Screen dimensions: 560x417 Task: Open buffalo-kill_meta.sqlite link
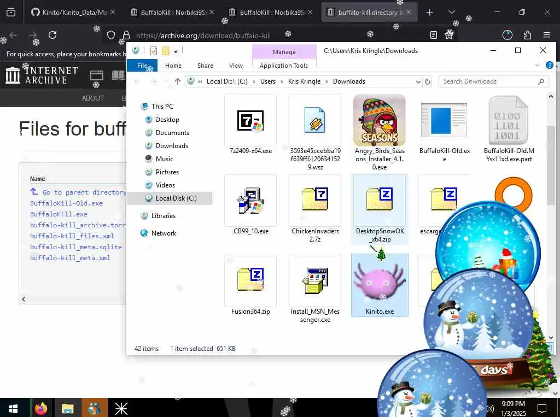click(75, 247)
